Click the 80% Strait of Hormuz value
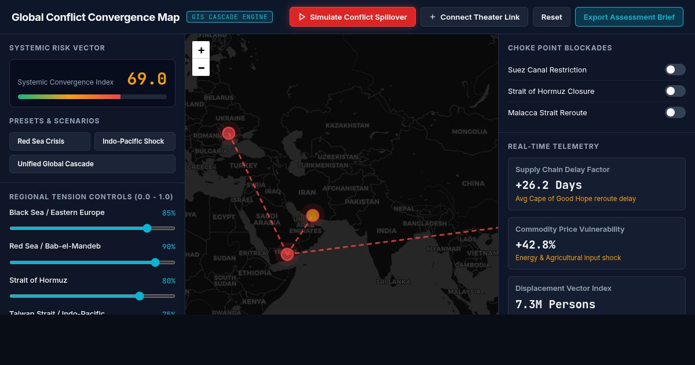This screenshot has width=695, height=365. click(x=169, y=280)
